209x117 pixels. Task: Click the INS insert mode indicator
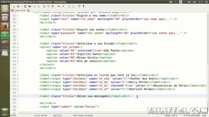(204, 115)
